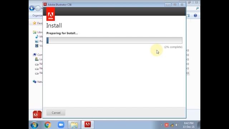Click the Explorer search magnifier icon

(197, 8)
